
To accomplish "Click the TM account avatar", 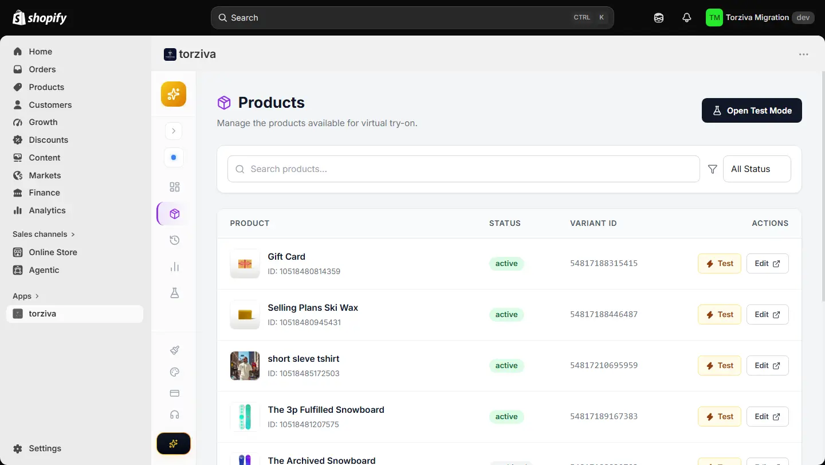I will (x=714, y=18).
